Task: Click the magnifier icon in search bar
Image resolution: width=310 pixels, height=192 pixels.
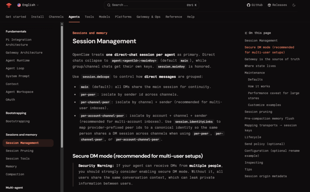Action: (109, 5)
